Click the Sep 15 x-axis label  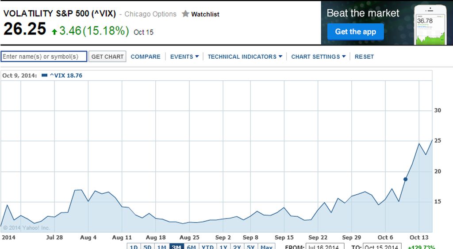(284, 238)
